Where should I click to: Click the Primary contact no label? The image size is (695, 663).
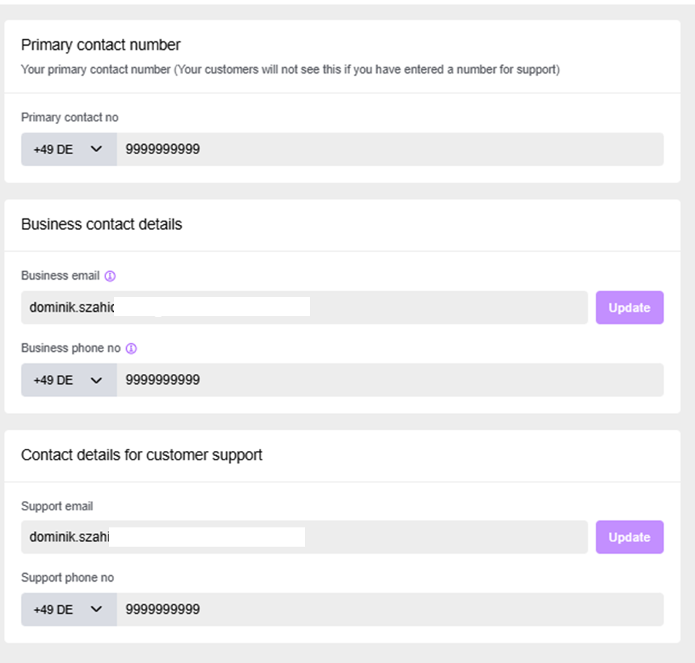pyautogui.click(x=70, y=118)
